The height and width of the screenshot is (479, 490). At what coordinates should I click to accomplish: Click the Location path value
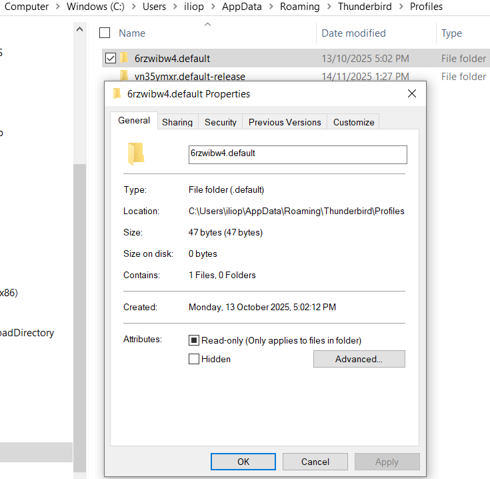coord(296,211)
